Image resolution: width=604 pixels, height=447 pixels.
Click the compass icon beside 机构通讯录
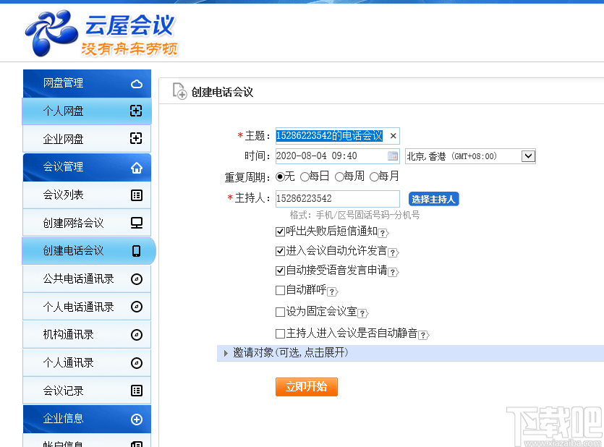137,335
